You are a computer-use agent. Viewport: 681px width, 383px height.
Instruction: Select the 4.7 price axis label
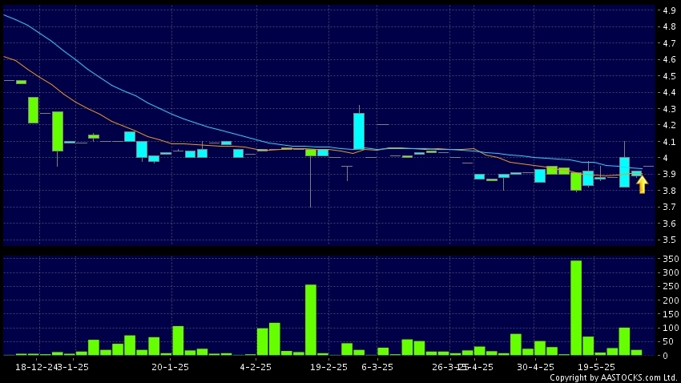(x=669, y=43)
